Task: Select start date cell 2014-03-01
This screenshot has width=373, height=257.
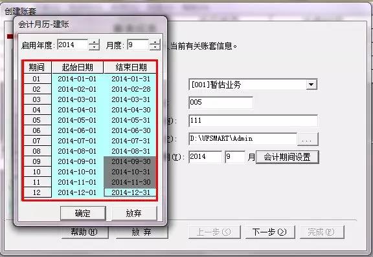Action: tap(77, 99)
